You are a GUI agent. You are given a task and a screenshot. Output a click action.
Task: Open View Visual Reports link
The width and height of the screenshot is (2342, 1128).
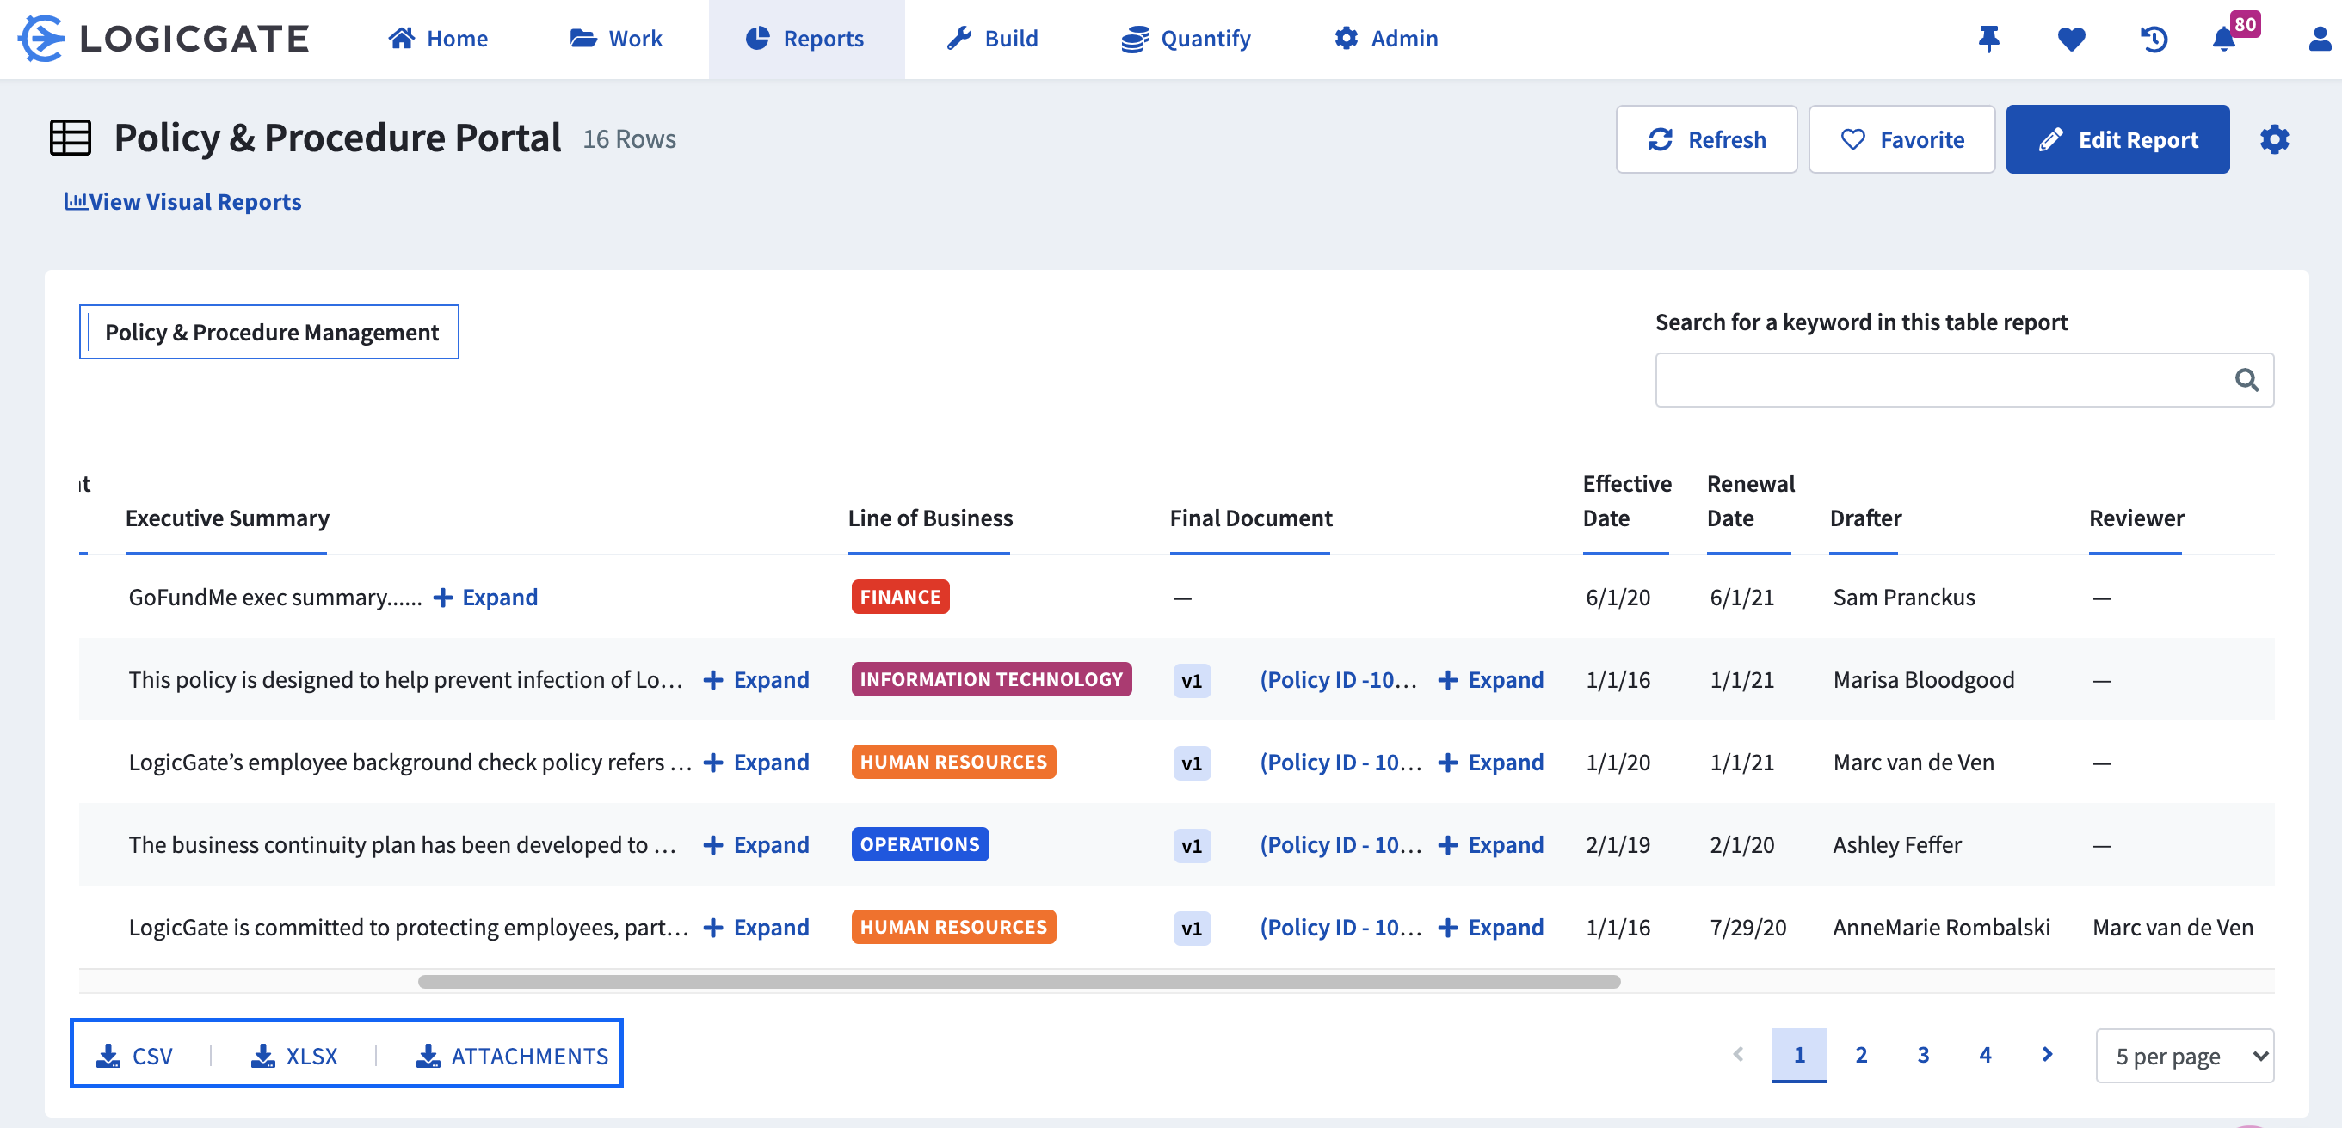(x=182, y=202)
